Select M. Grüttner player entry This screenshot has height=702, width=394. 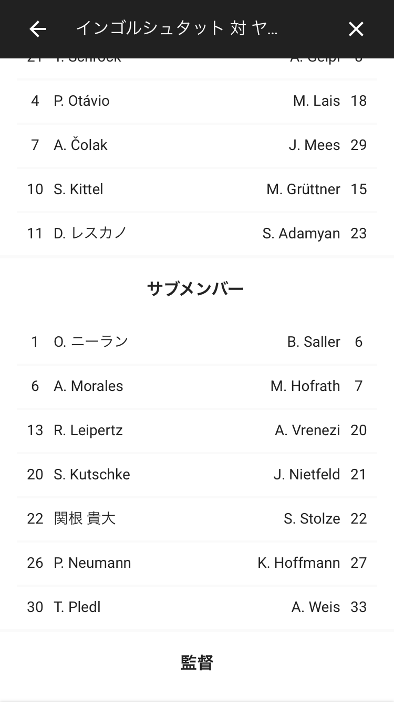[303, 189]
